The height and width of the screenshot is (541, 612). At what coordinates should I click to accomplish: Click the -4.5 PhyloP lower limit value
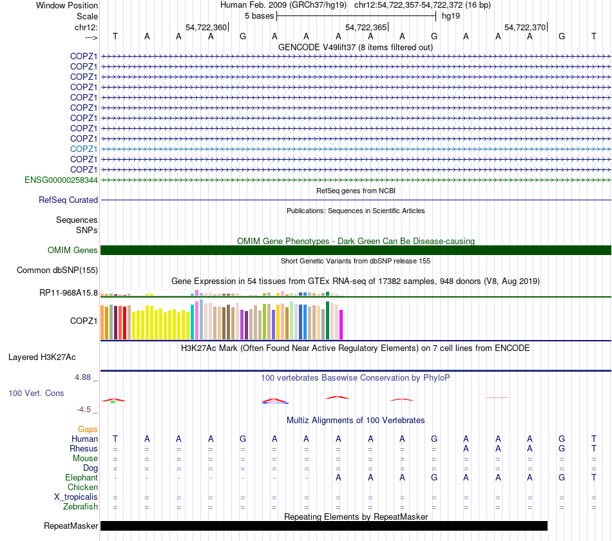(x=84, y=410)
